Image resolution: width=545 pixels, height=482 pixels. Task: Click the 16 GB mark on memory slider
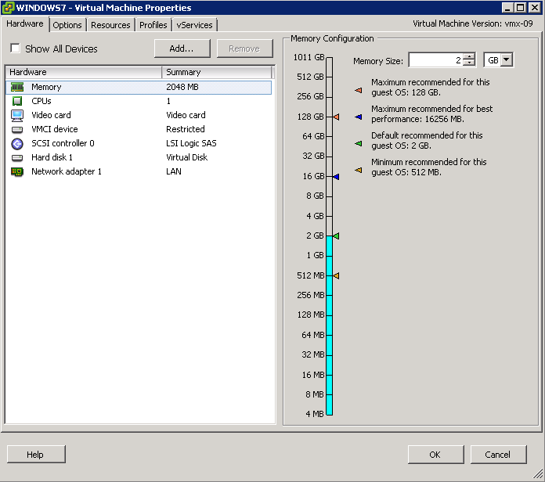(x=329, y=177)
